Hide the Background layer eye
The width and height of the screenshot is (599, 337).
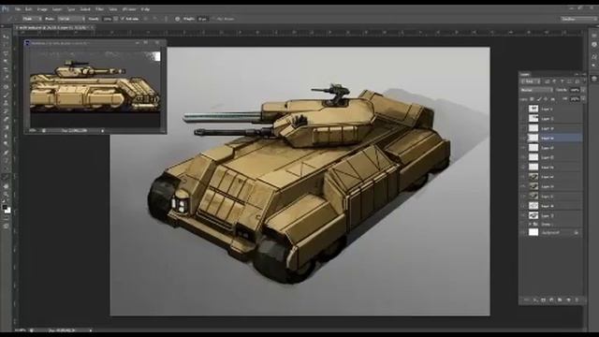[524, 232]
